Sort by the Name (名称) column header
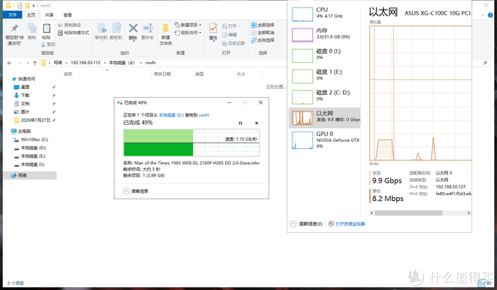The image size is (497, 290). [68, 74]
